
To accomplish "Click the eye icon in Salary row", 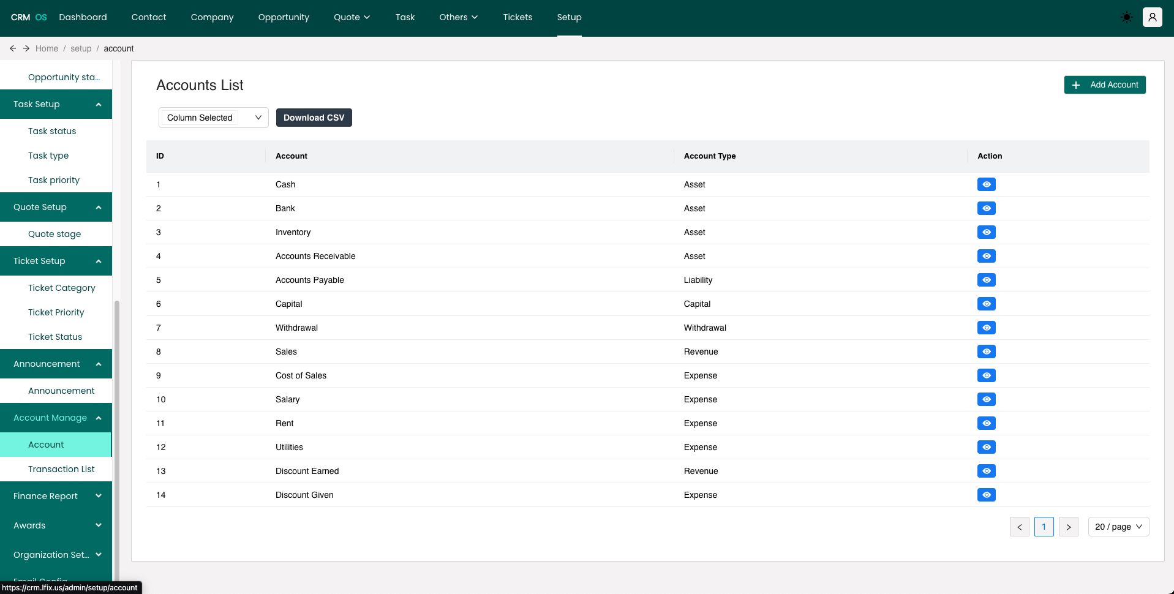I will [x=986, y=399].
